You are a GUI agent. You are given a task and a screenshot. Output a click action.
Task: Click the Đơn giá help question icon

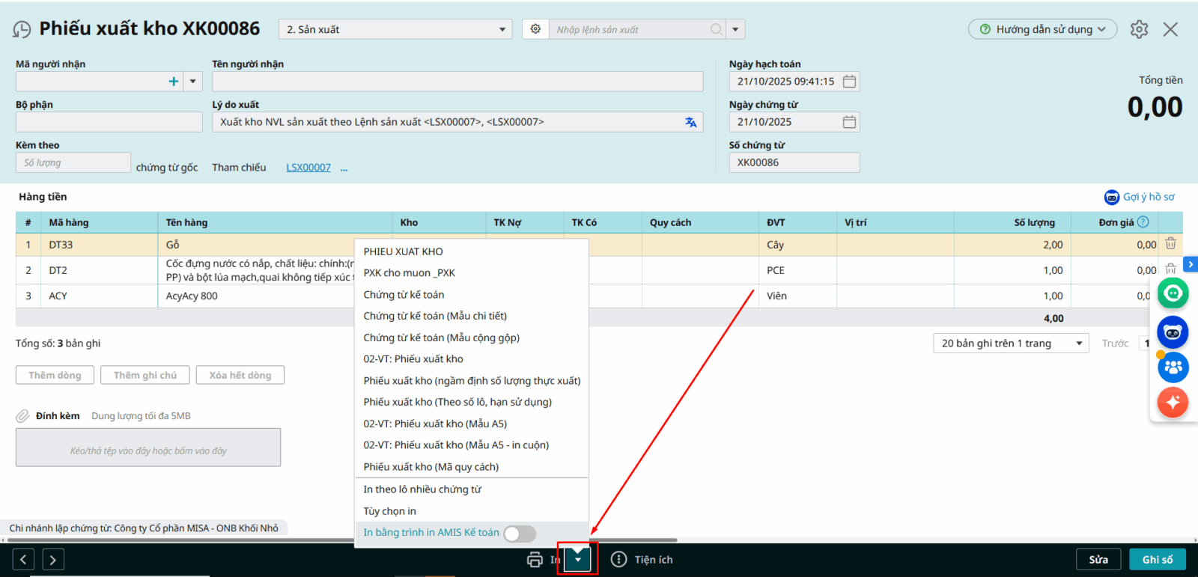(x=1143, y=222)
